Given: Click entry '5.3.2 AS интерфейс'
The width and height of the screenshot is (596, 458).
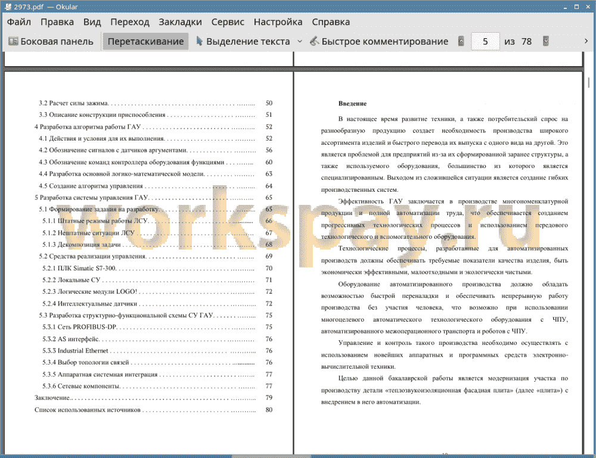Looking at the screenshot, I should [x=71, y=339].
